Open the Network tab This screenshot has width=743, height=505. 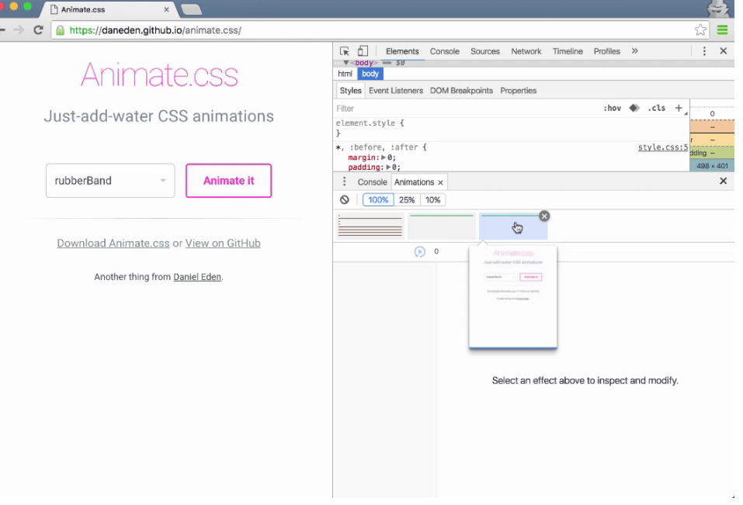point(526,51)
